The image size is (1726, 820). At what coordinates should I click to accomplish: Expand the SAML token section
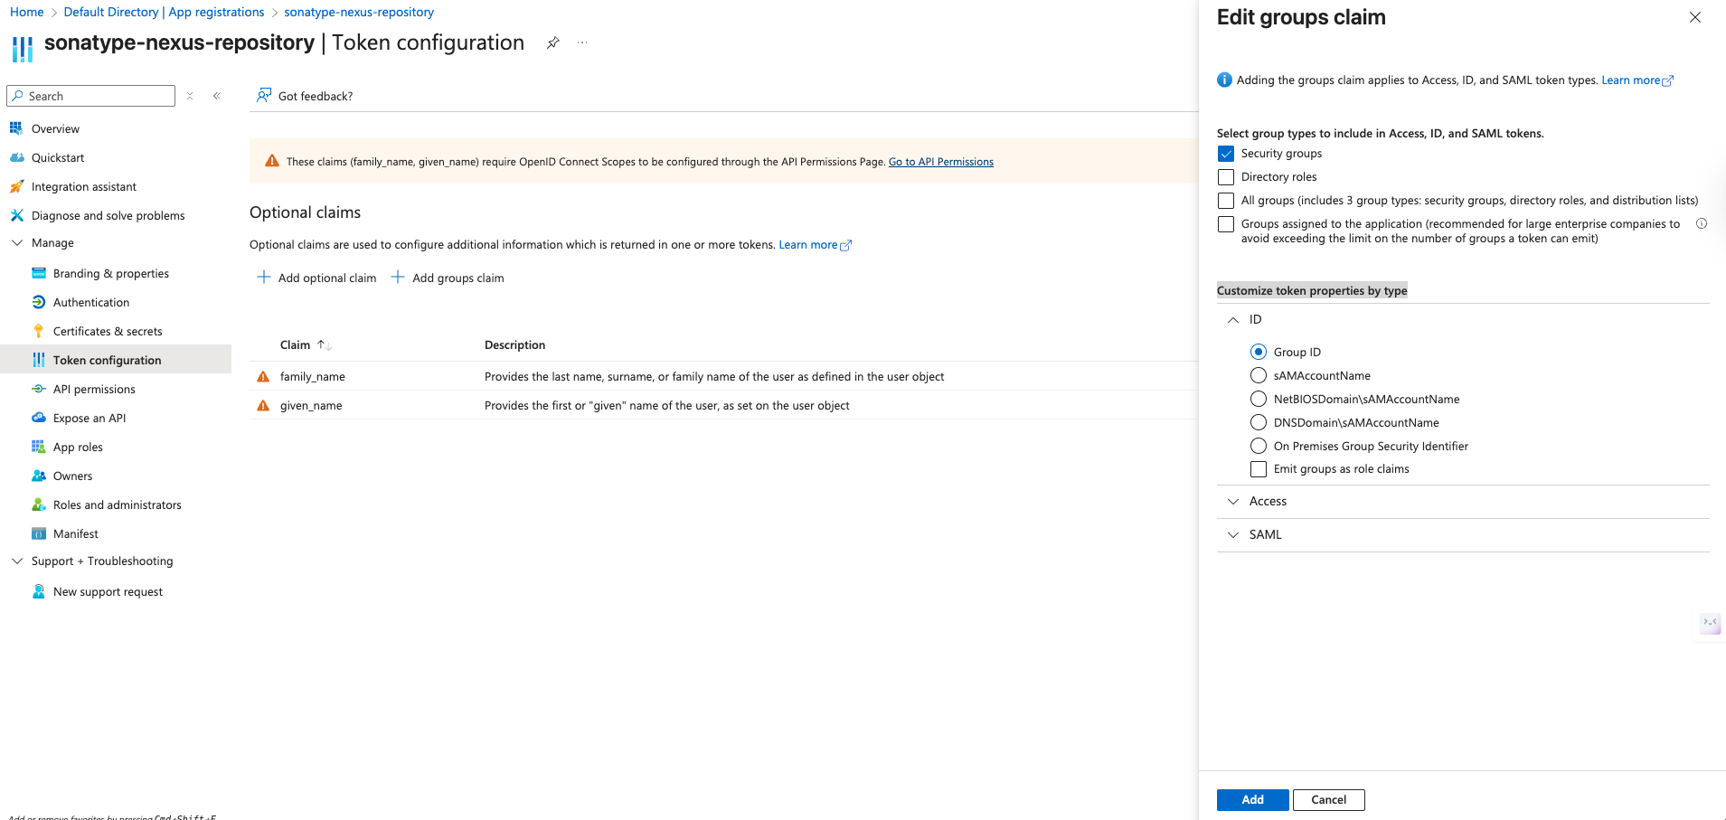tap(1233, 534)
